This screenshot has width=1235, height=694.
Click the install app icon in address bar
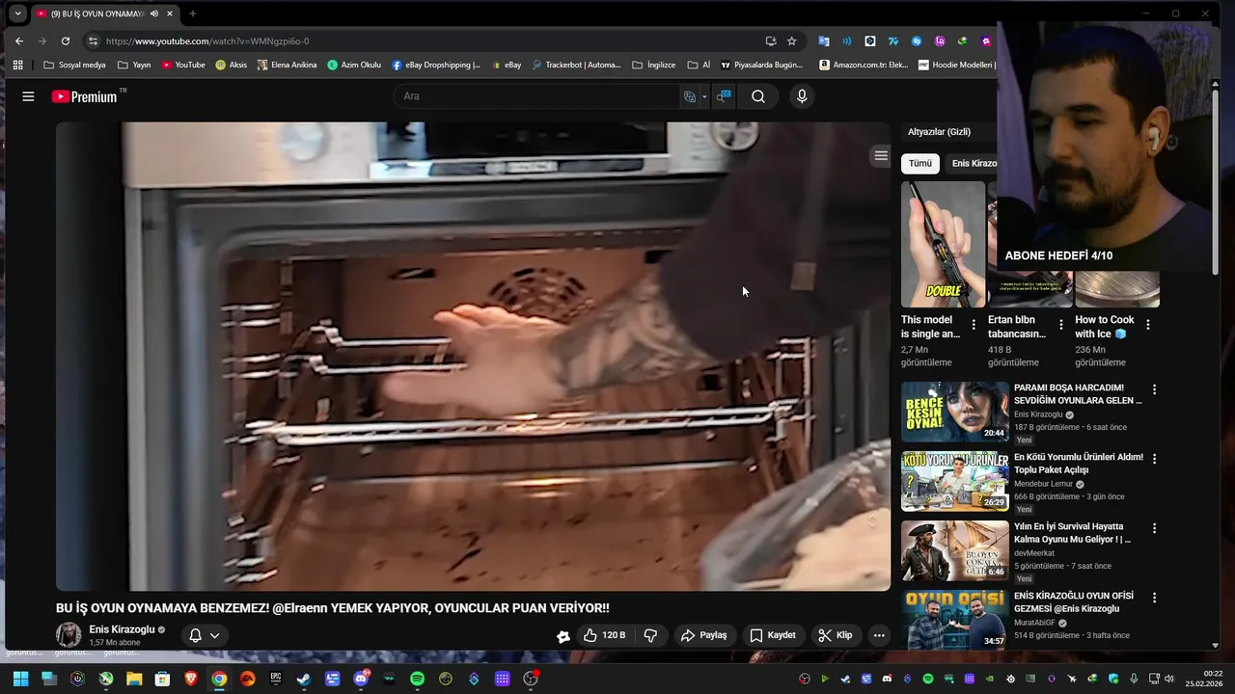pyautogui.click(x=771, y=41)
